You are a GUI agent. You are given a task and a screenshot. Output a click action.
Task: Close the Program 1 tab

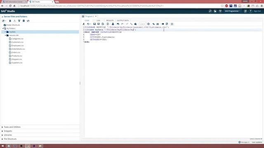96,16
